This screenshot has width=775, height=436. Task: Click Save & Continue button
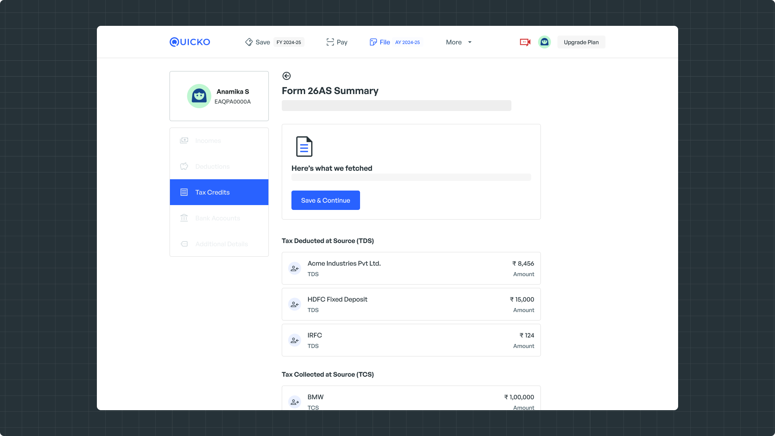(326, 200)
